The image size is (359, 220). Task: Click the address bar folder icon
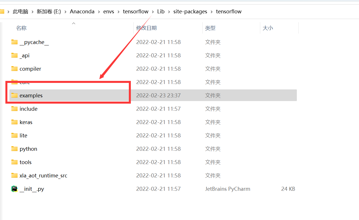click(2, 12)
